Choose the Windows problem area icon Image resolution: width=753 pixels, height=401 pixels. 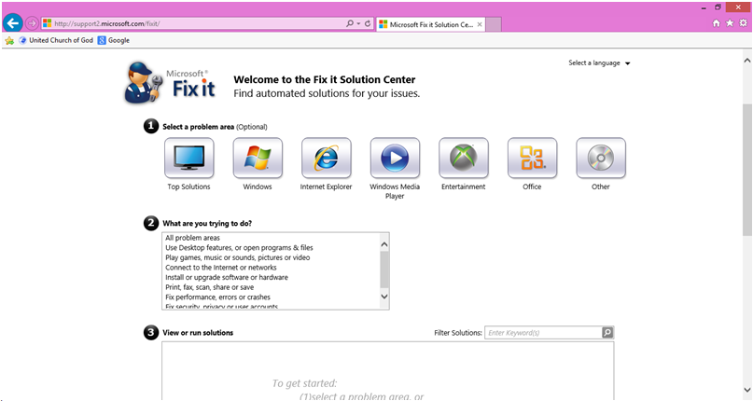258,158
